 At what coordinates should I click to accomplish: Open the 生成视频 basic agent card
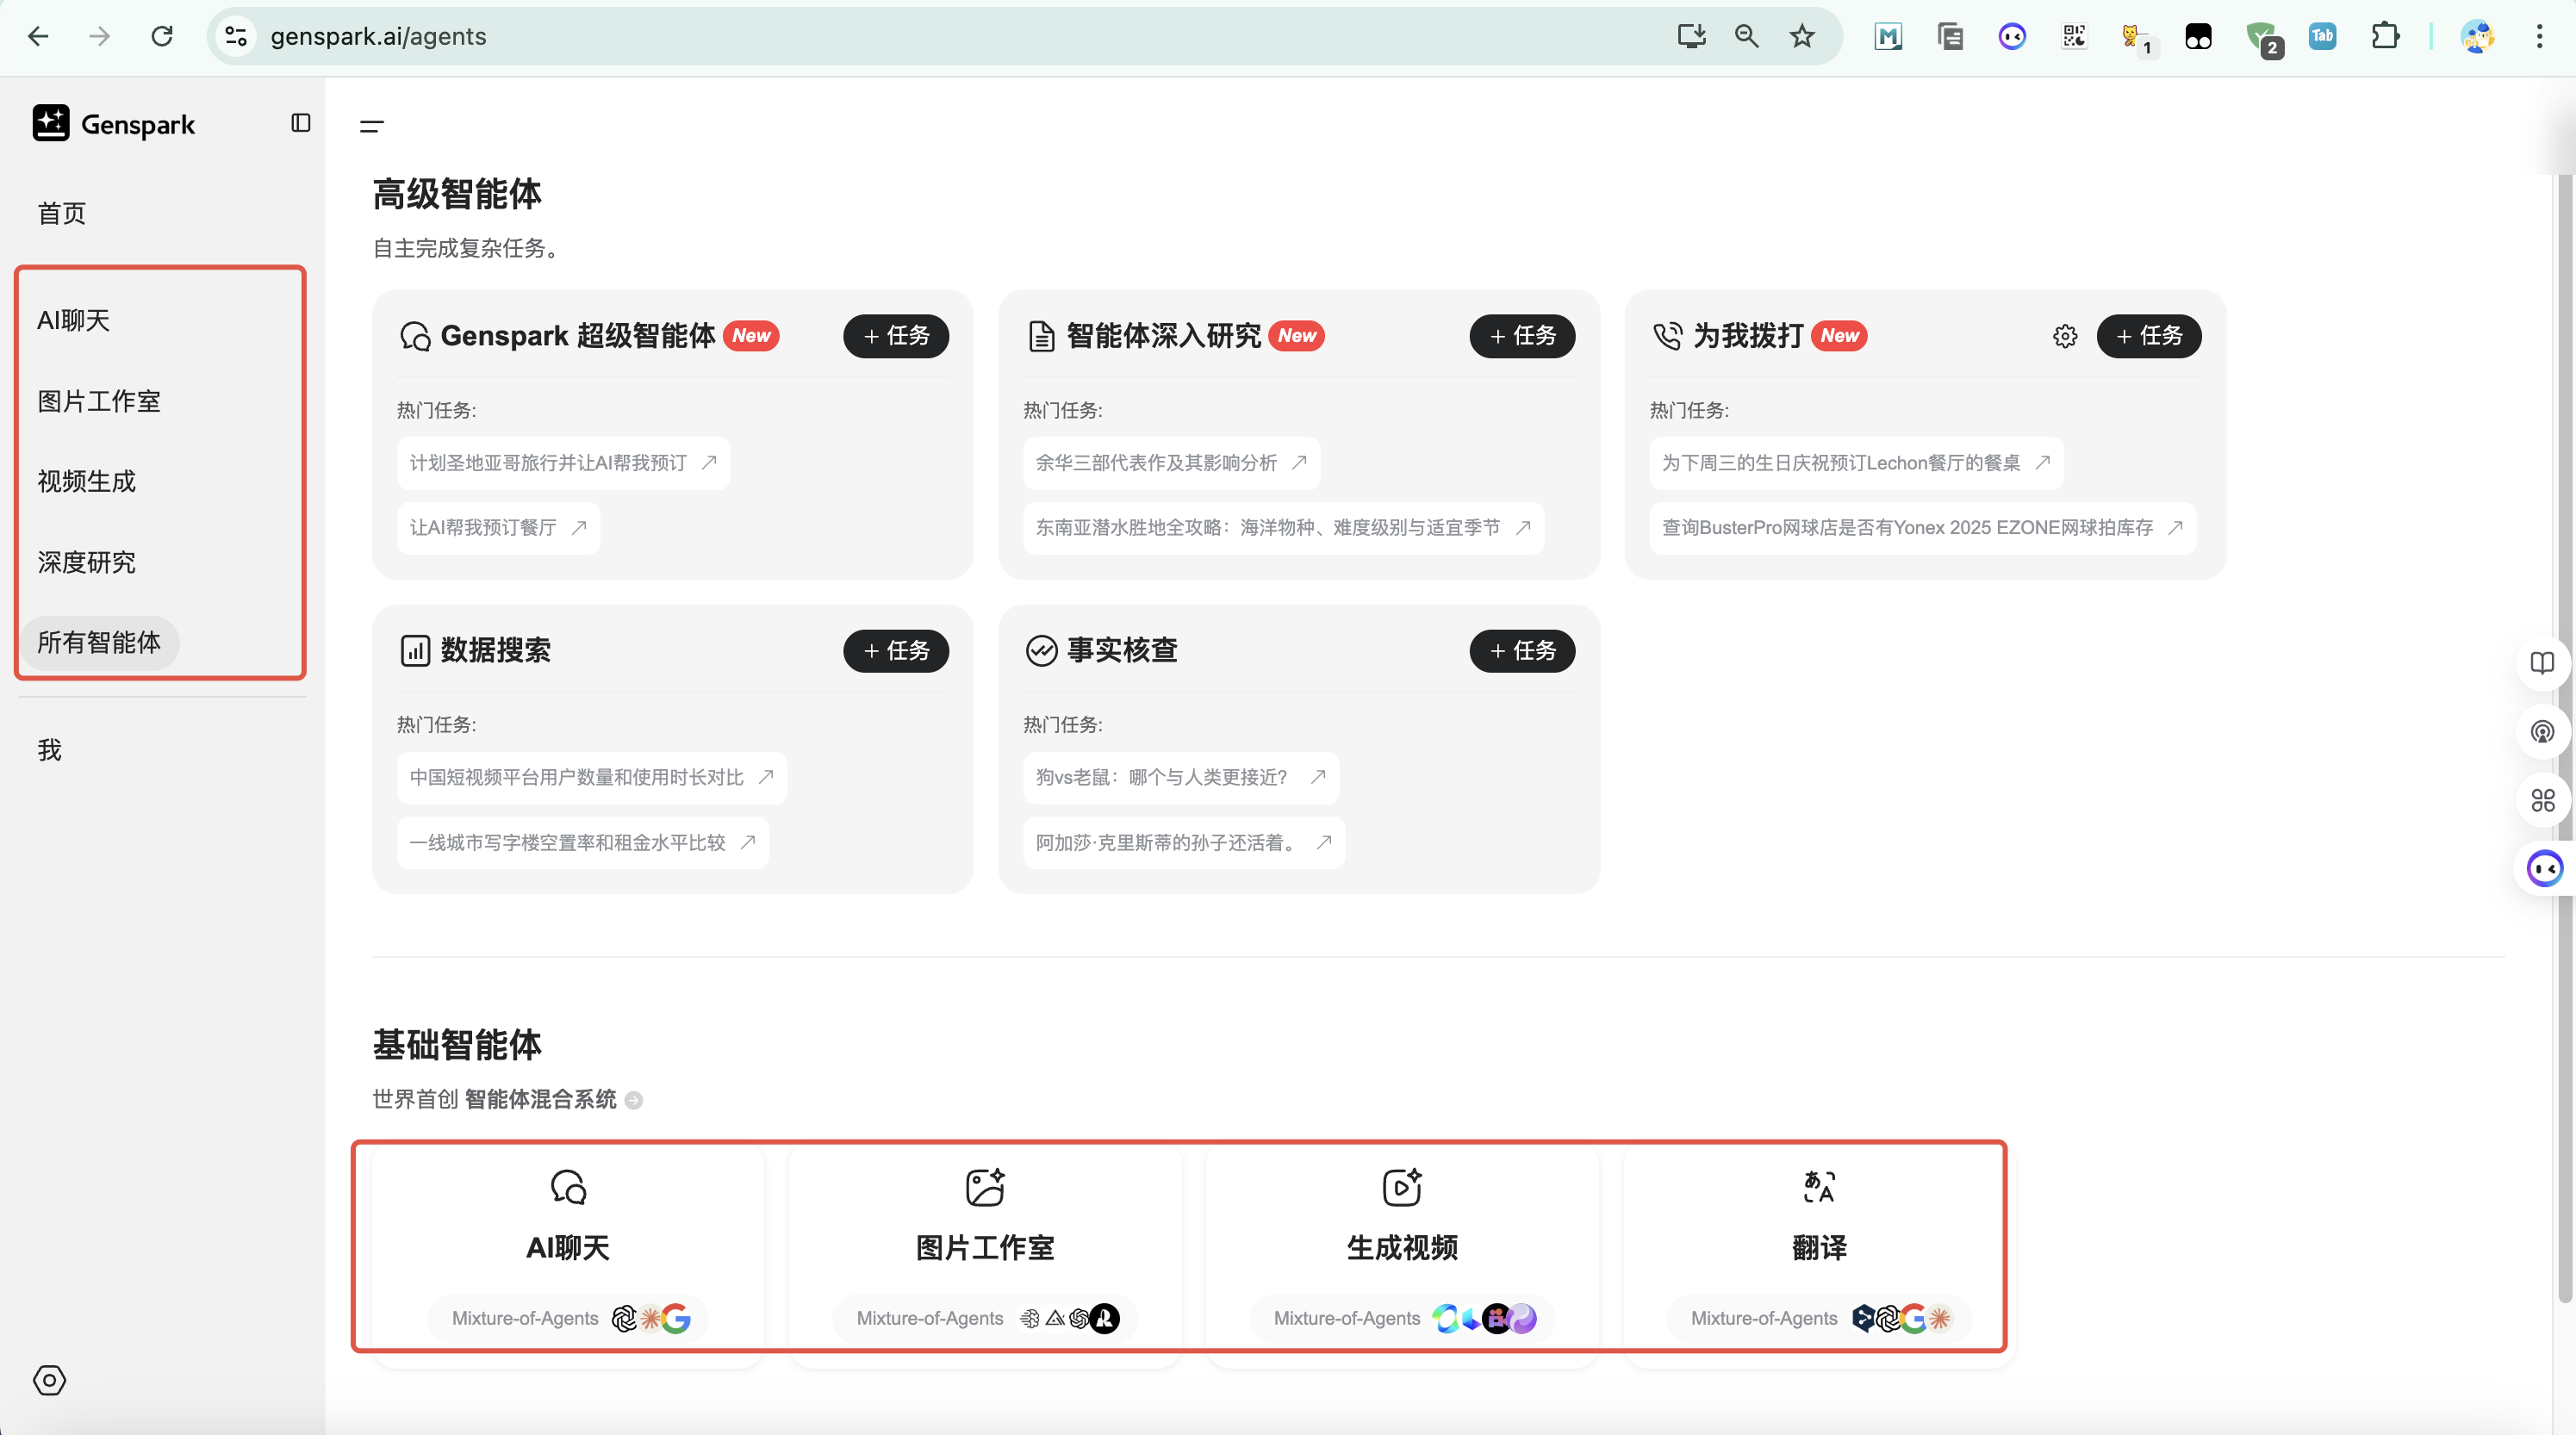1402,1257
